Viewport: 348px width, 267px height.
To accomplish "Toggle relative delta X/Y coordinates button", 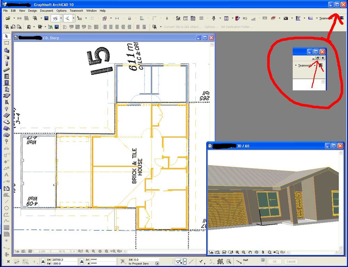I will pos(43,261).
